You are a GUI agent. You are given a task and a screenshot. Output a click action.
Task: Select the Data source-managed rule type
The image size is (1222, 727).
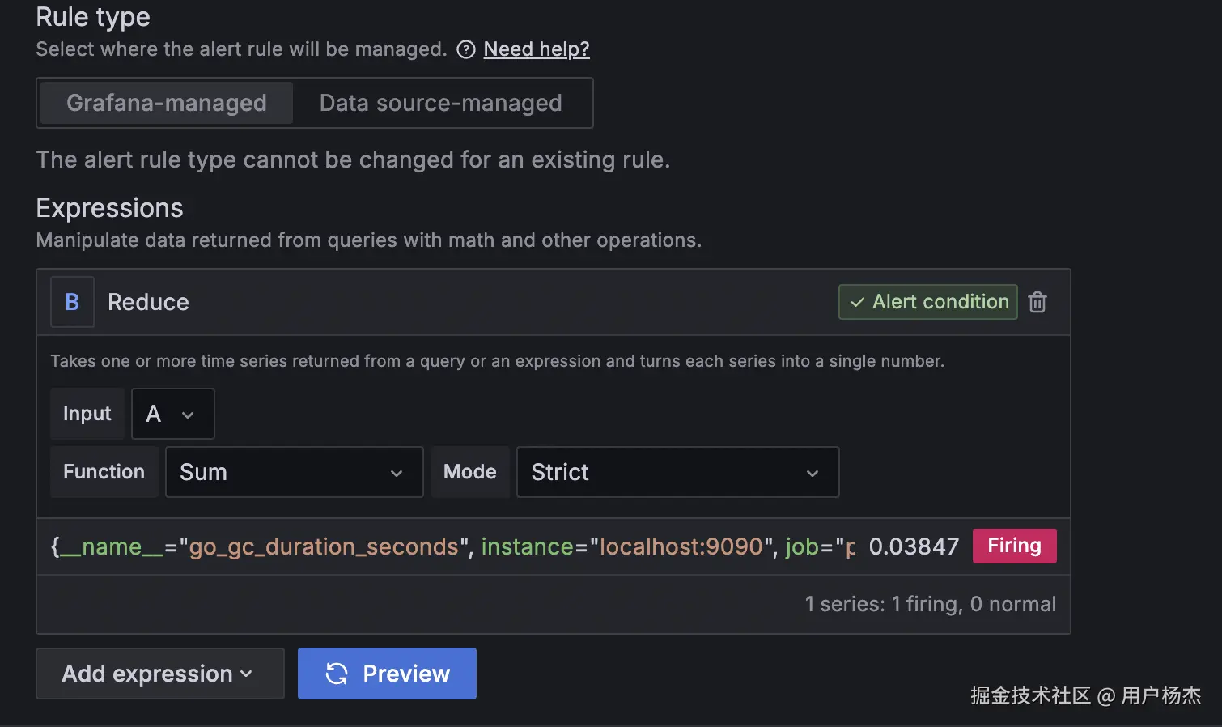tap(440, 103)
